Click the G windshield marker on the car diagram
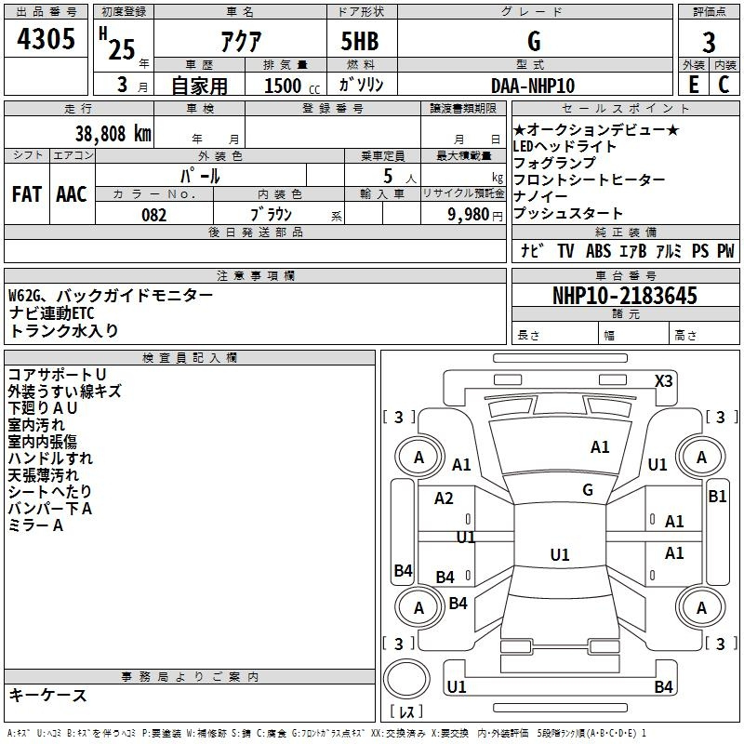The height and width of the screenshot is (744, 744). 588,489
